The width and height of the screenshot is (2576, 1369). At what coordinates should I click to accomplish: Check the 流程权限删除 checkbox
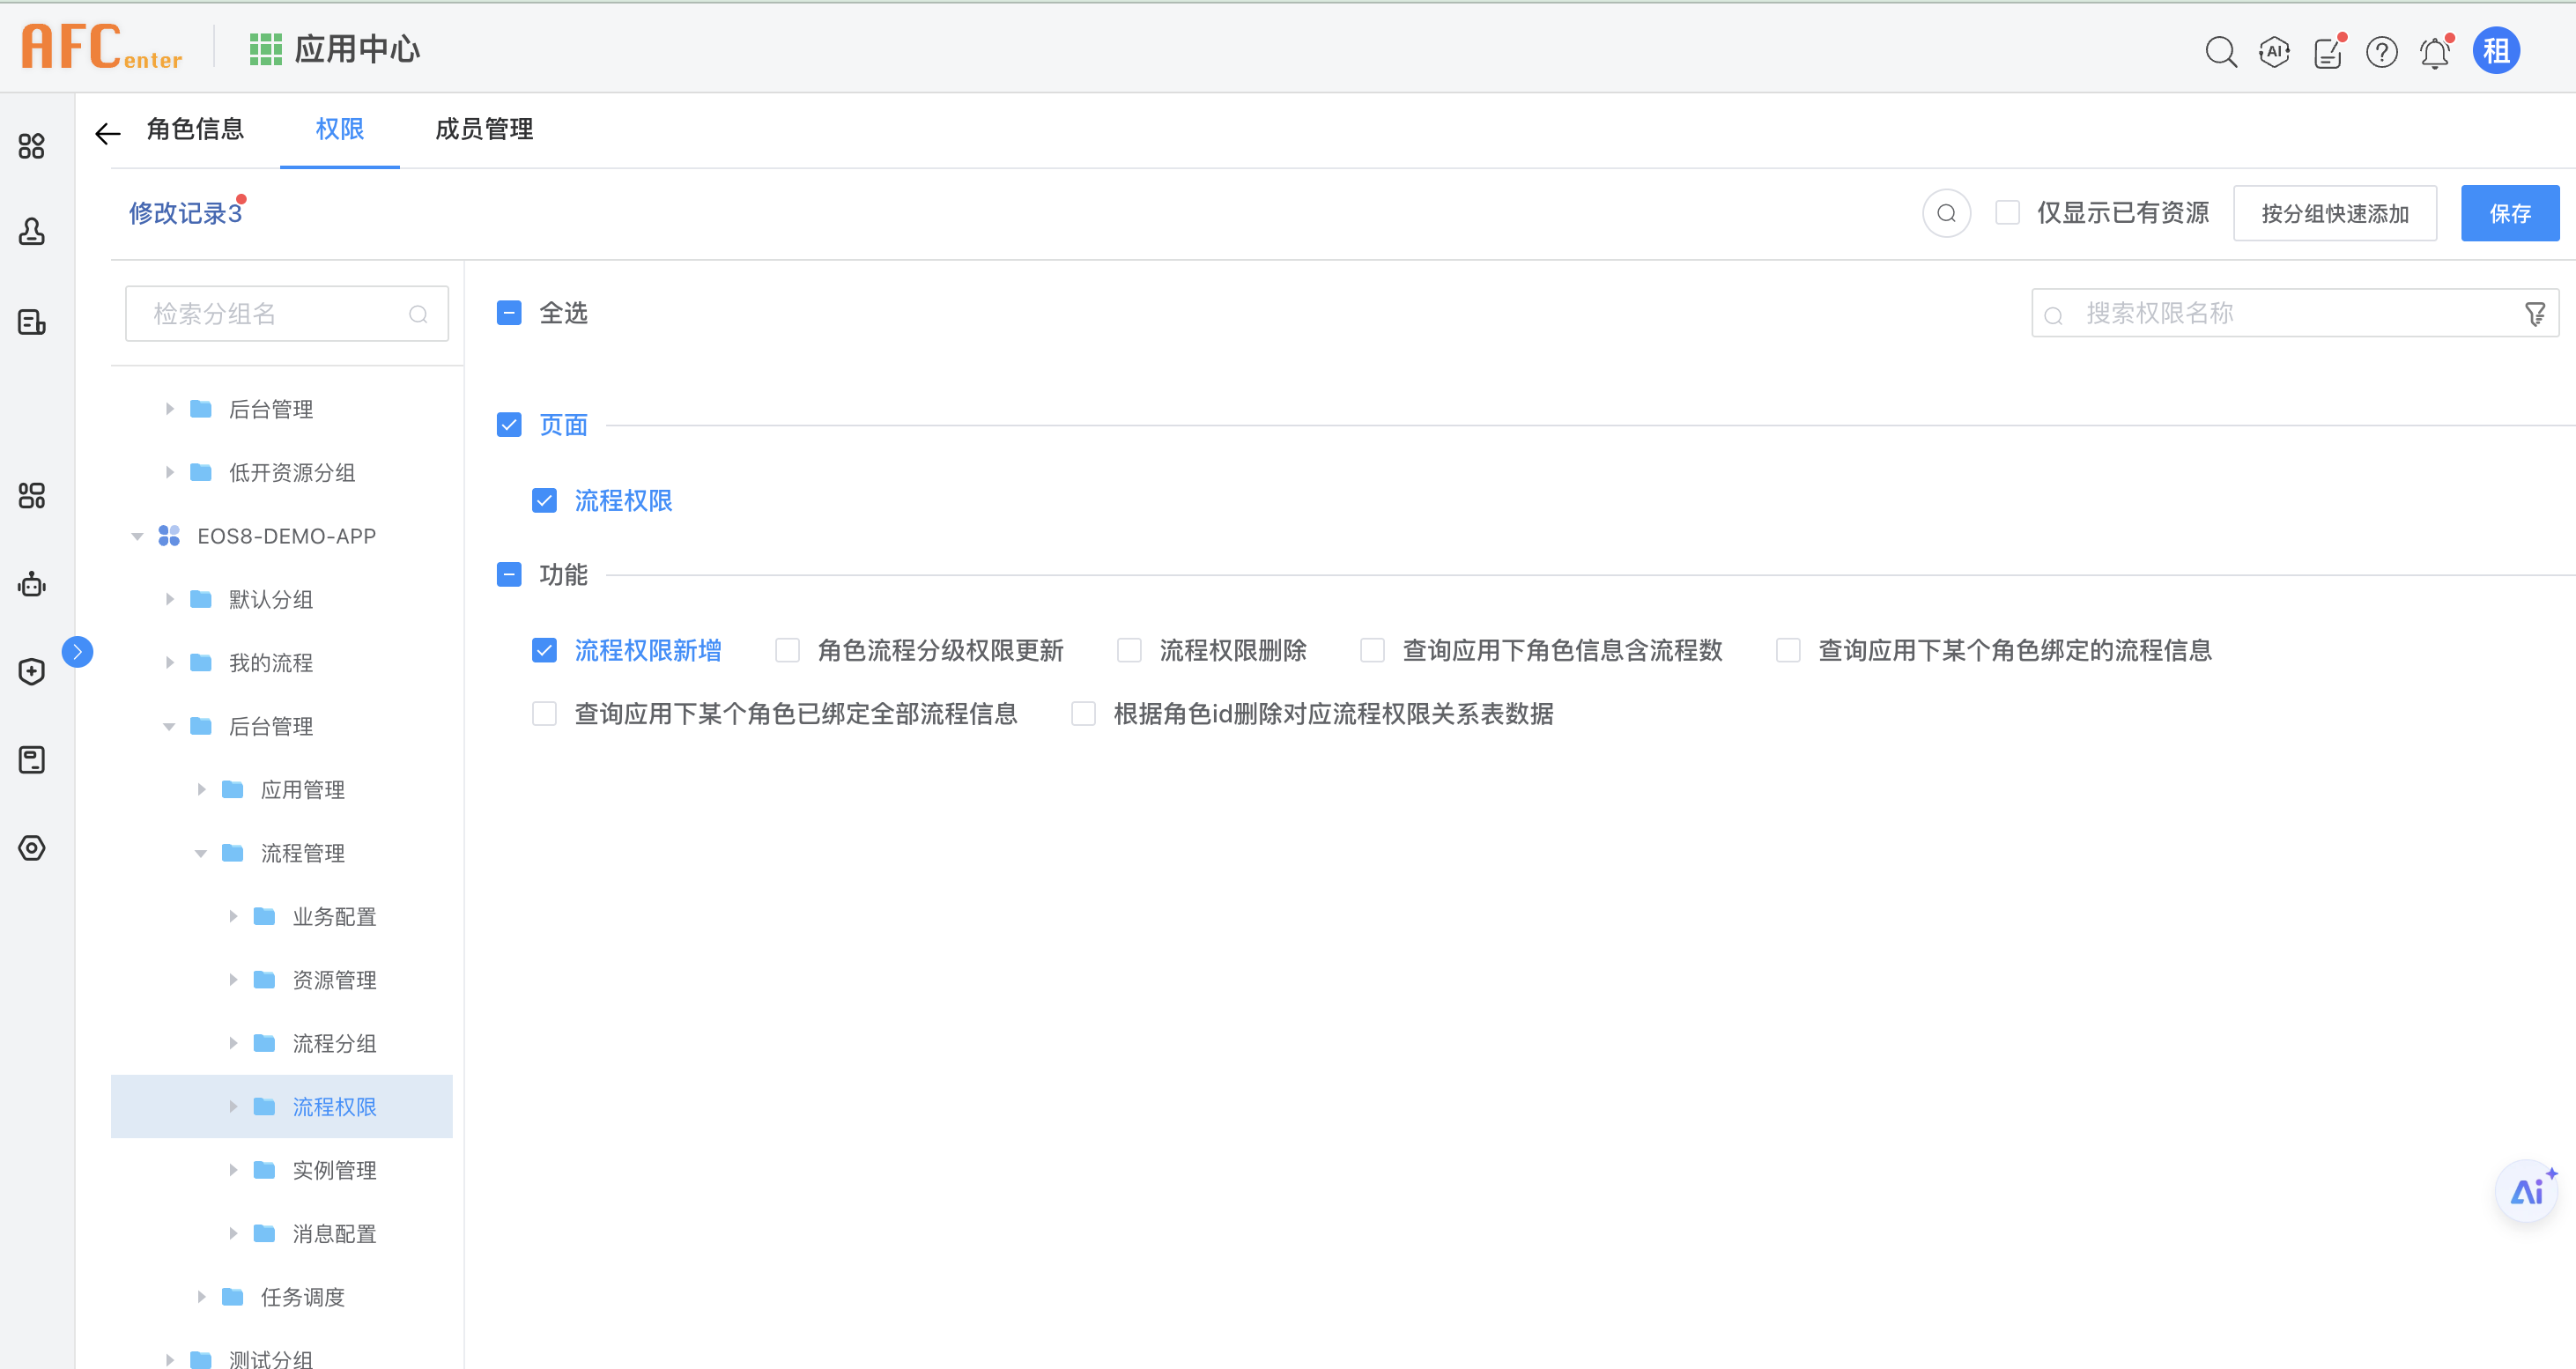(x=1129, y=650)
